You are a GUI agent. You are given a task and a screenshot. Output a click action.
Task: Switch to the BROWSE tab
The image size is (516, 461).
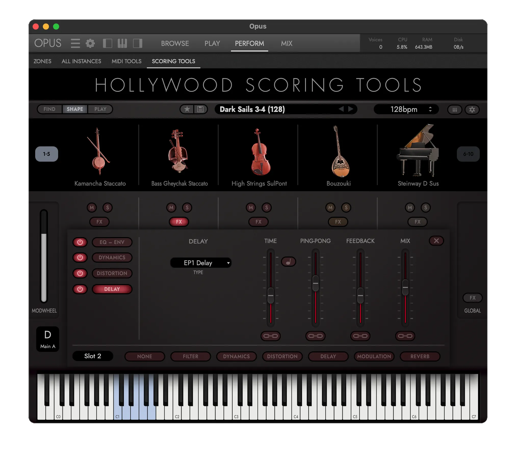pos(175,43)
